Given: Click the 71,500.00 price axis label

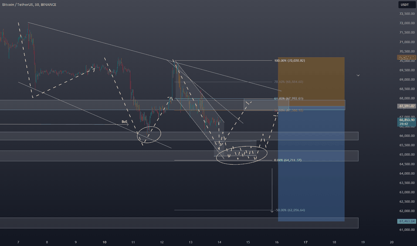Looking at the screenshot, I should pyautogui.click(x=407, y=33).
